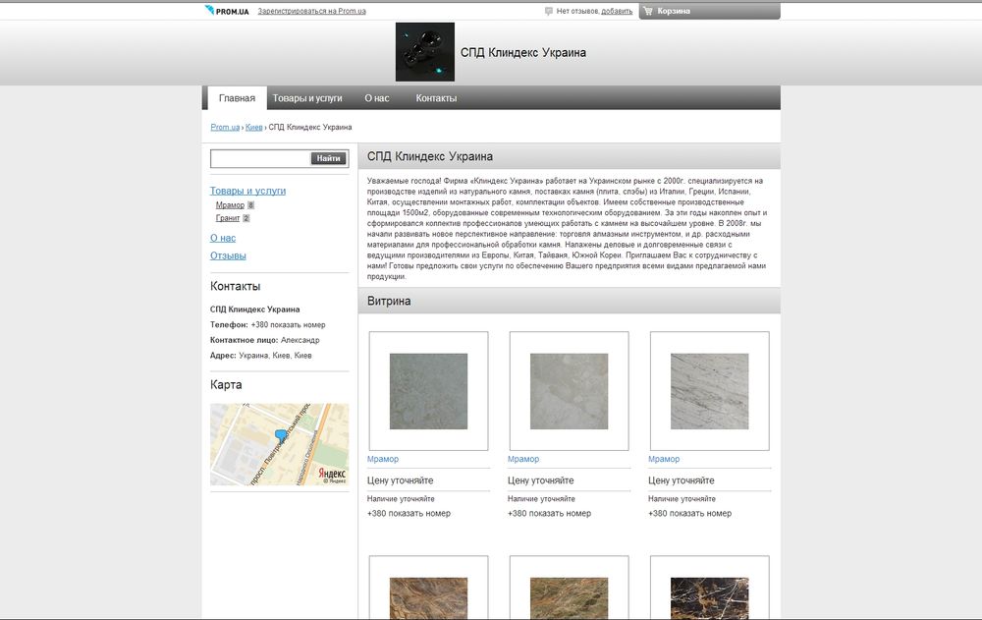Click Мрамор title under third product
The height and width of the screenshot is (620, 982).
tap(664, 459)
